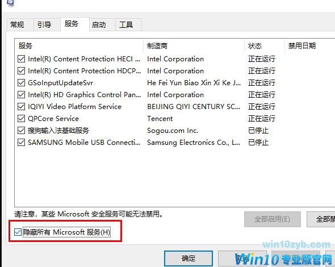Screen dimensions: 335x267
Task: Disable SAMSUNG Mobile USB Connectivity checkbox
Action: (21, 143)
